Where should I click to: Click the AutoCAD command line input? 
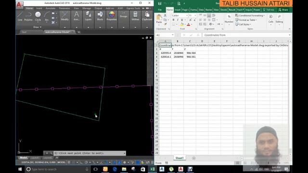coord(90,153)
